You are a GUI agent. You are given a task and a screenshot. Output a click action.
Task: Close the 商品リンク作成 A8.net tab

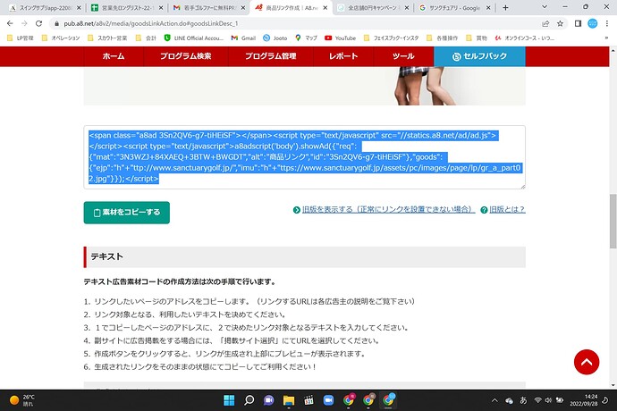325,8
